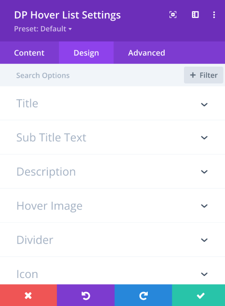
Task: Open the Hover Image settings row
Action: [x=112, y=206]
